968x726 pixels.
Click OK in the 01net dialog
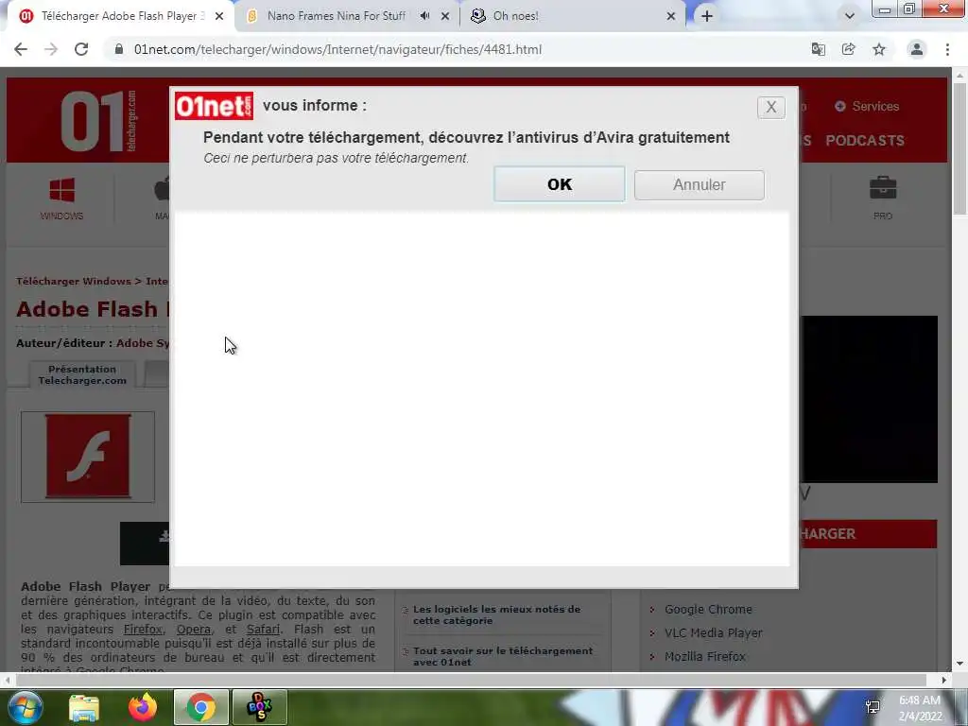[x=560, y=184]
